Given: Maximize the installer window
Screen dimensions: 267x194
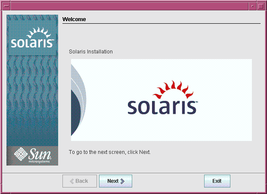Looking at the screenshot, I should (x=261, y=6).
